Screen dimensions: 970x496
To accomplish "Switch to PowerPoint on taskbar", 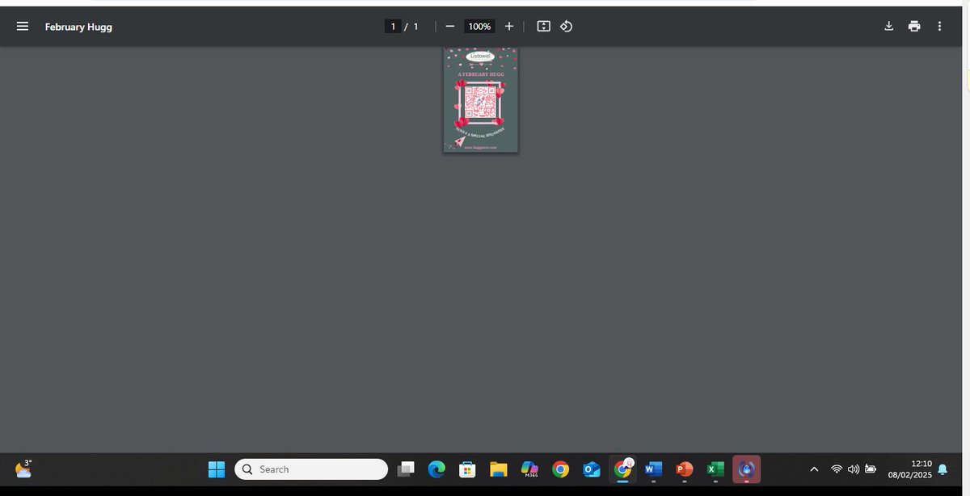I will pos(685,469).
